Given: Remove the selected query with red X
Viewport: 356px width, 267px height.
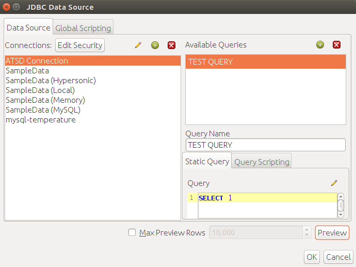Looking at the screenshot, I should pos(336,44).
